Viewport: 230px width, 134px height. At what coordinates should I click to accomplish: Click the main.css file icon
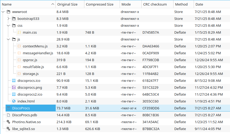(x=19, y=33)
